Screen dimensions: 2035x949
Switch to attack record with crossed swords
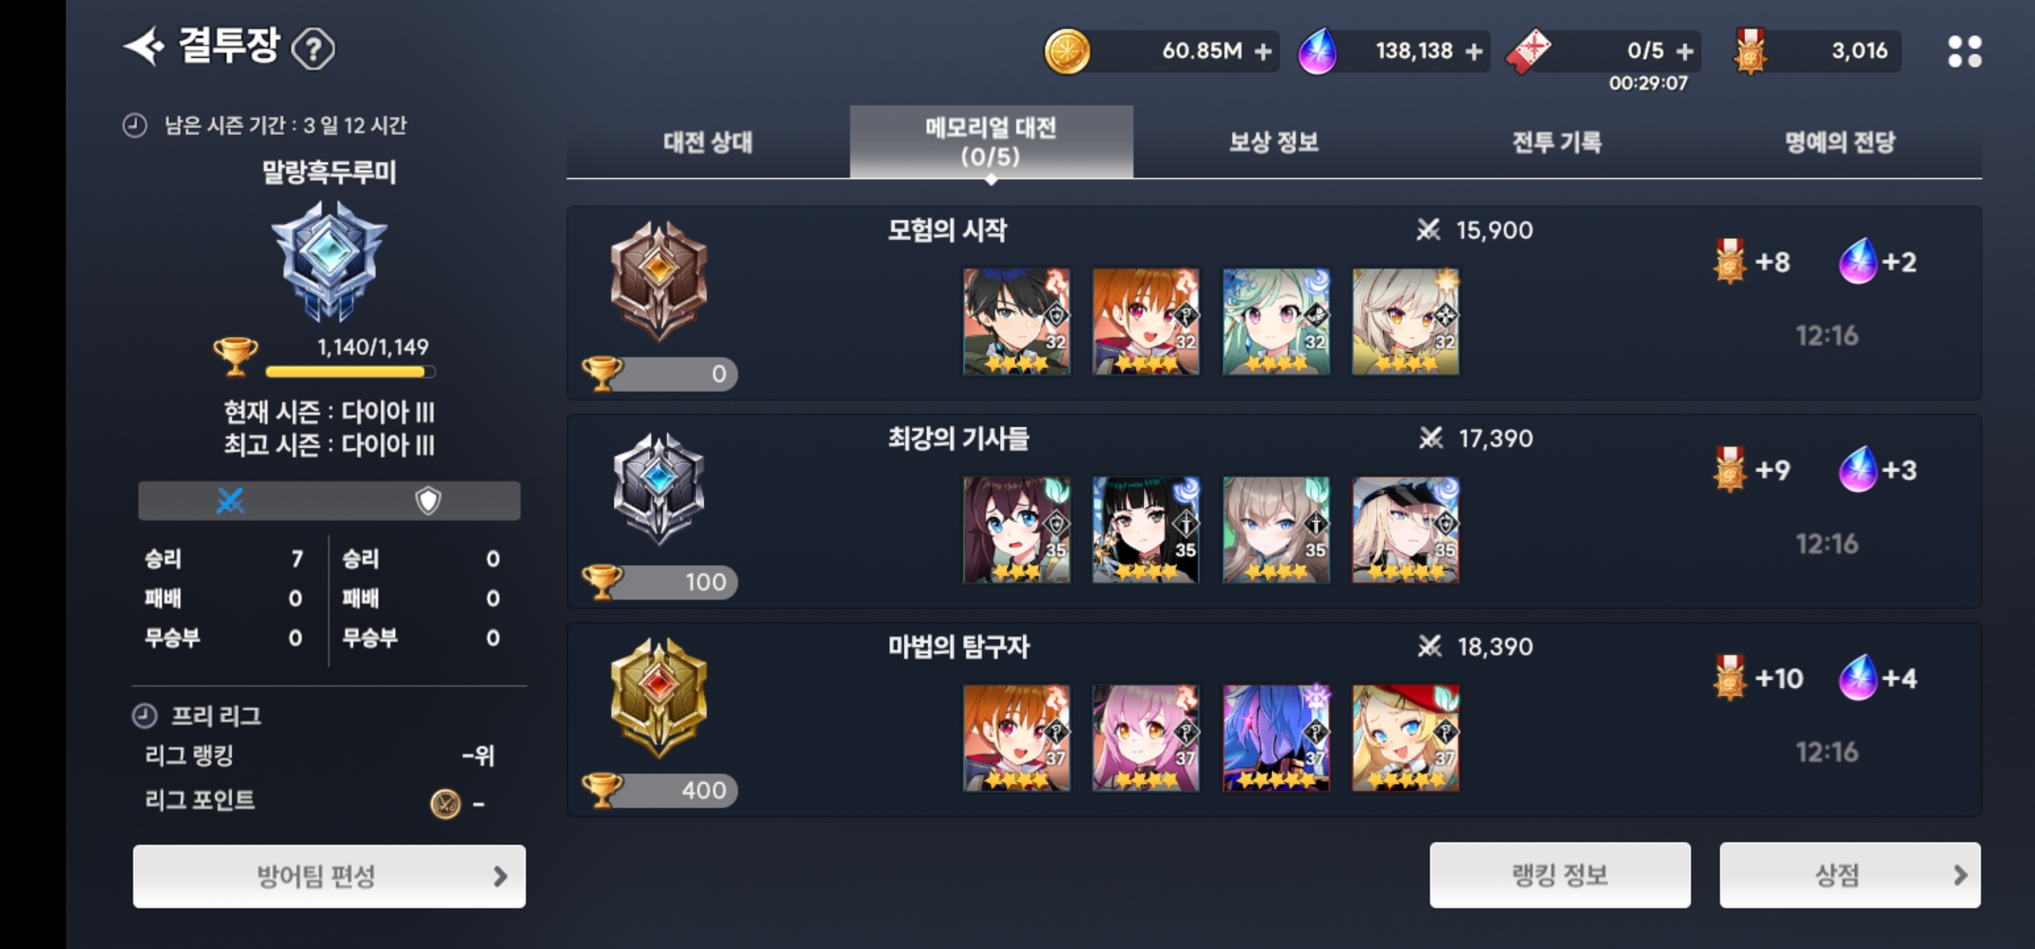(x=230, y=501)
